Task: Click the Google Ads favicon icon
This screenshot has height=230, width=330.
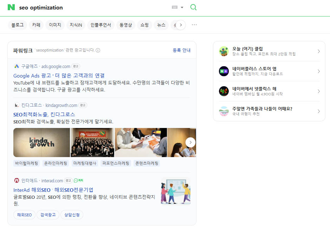Action: pos(17,66)
